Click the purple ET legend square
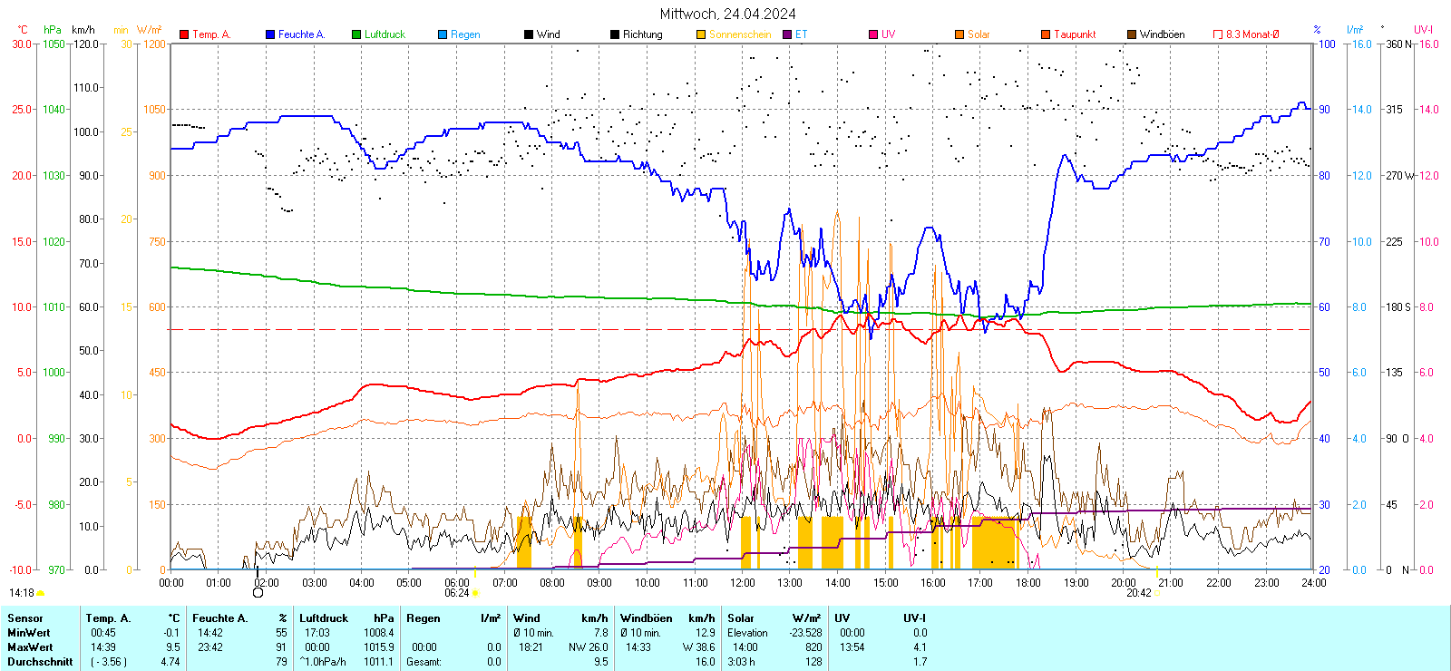1451x671 pixels. (x=787, y=34)
